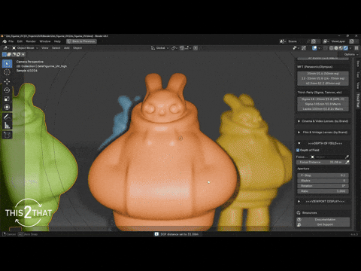
Task: Open the Help menu
Action: pos(57,41)
